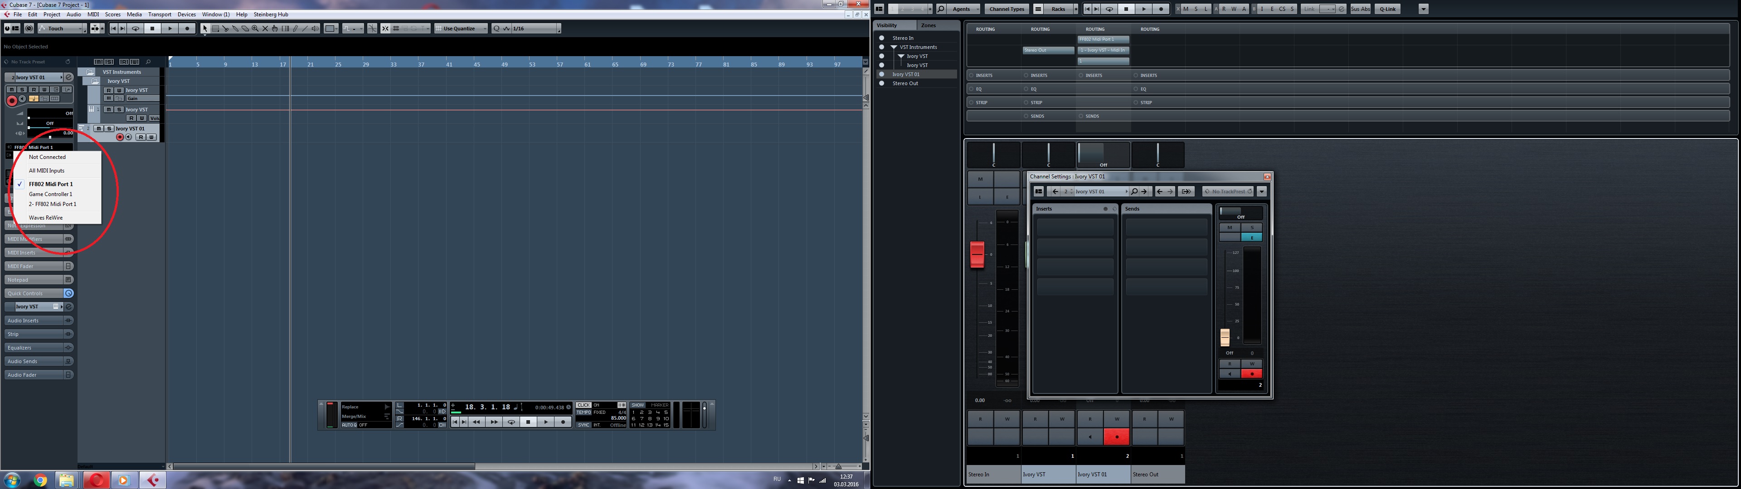Image resolution: width=1741 pixels, height=489 pixels.
Task: Mute Ivory VST 01 track in list
Action: pos(99,128)
